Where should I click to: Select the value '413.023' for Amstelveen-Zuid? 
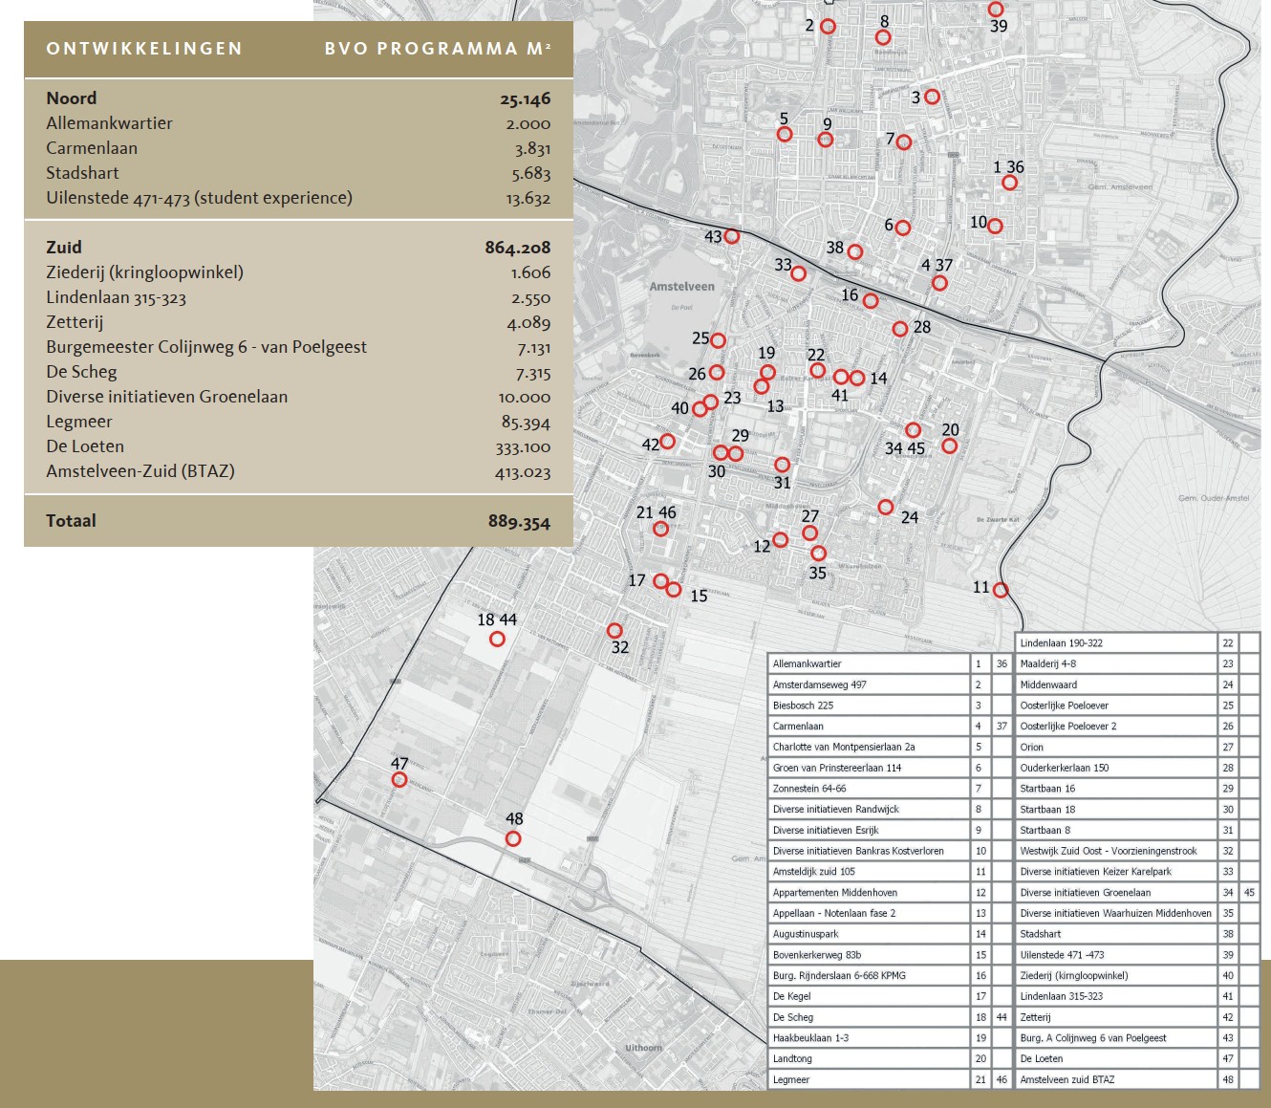523,472
